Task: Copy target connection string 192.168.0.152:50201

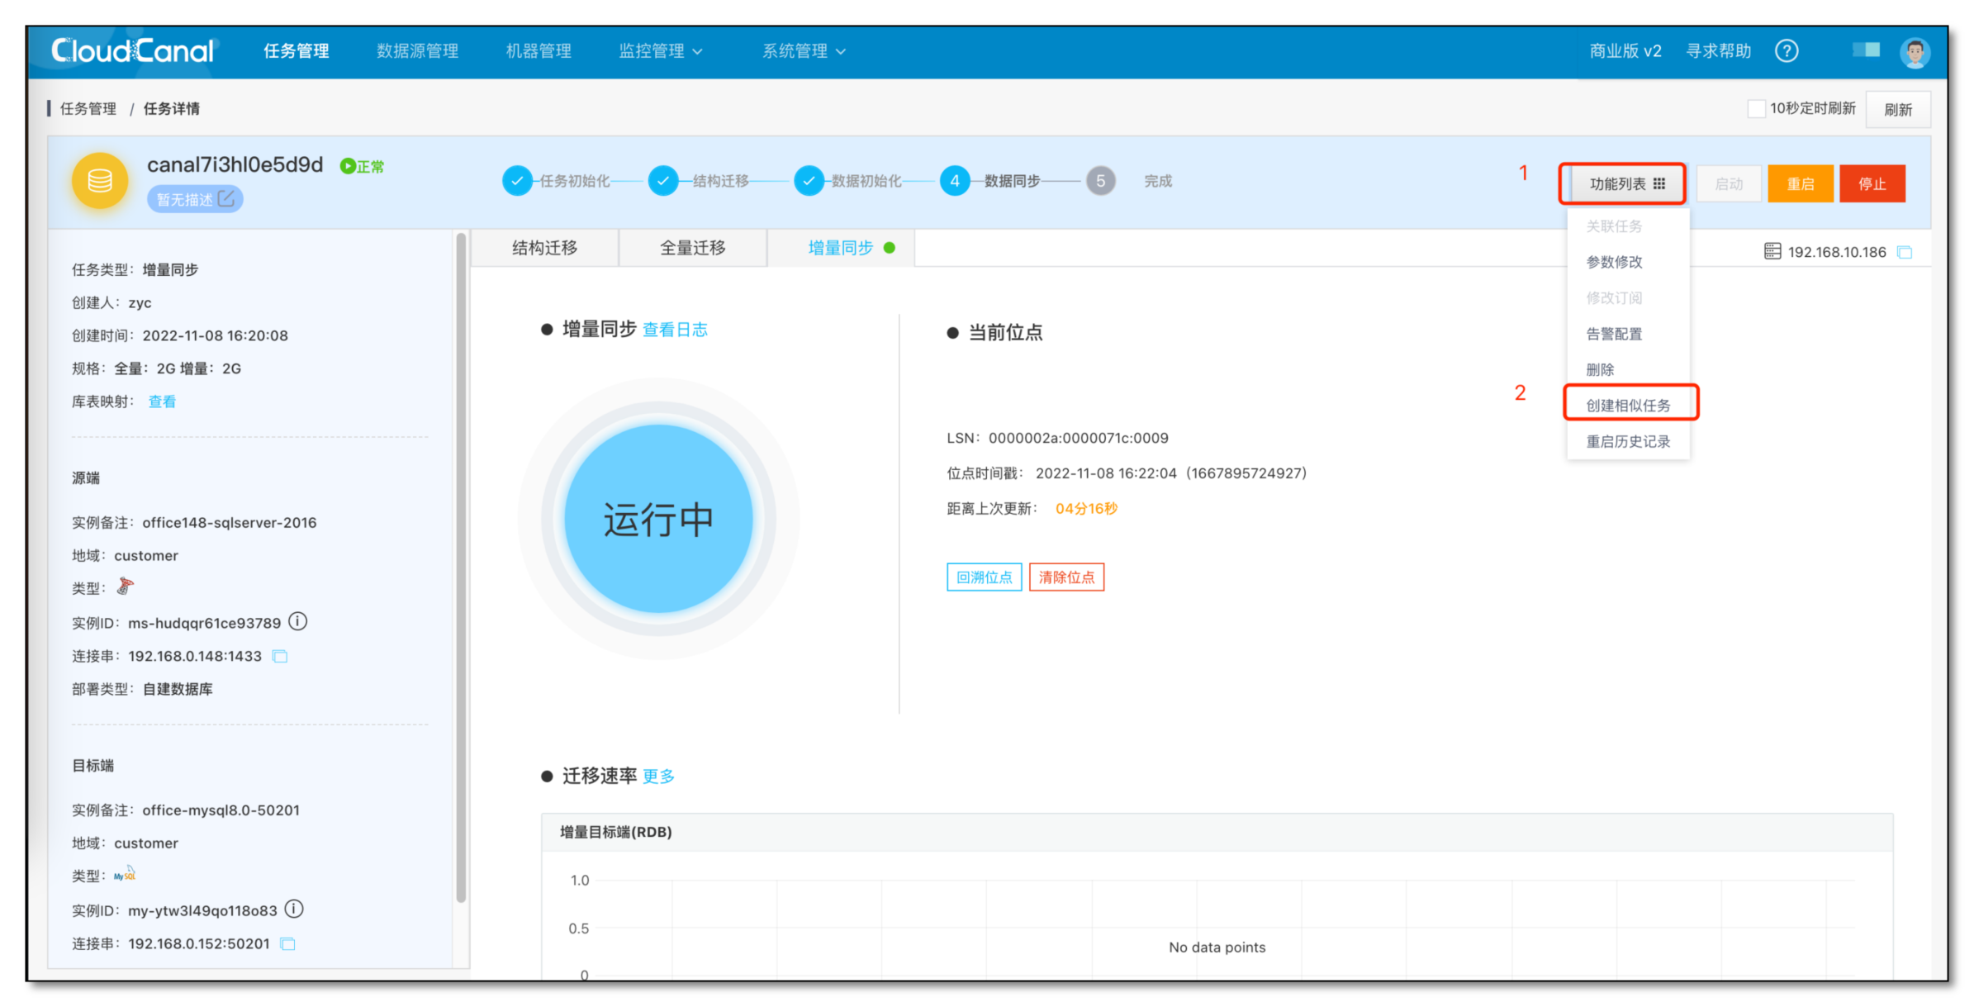Action: point(287,943)
